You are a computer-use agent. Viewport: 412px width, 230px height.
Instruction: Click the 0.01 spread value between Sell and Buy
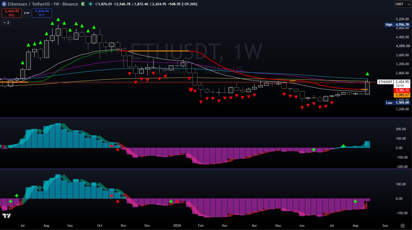point(27,13)
